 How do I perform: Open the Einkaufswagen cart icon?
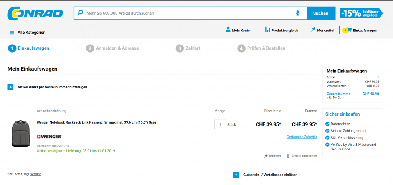[x=349, y=30]
